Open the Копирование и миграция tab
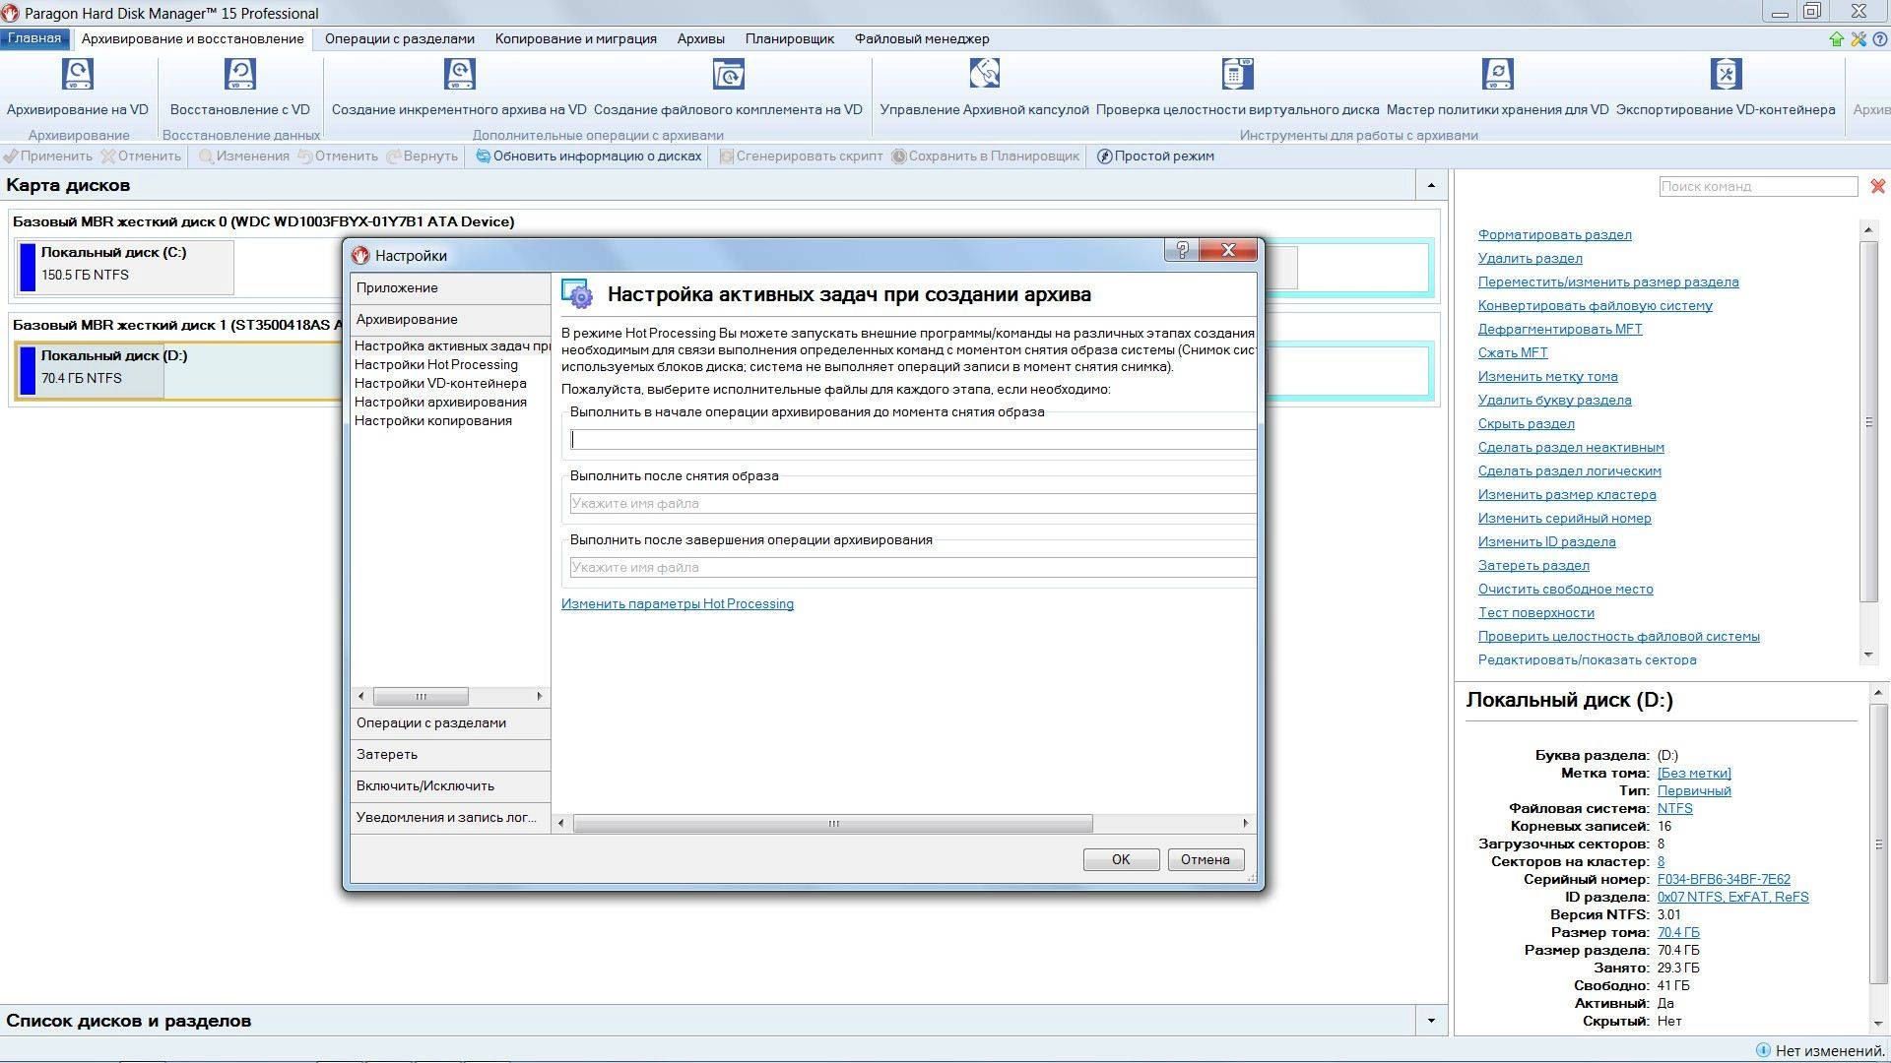This screenshot has height=1063, width=1891. point(576,38)
